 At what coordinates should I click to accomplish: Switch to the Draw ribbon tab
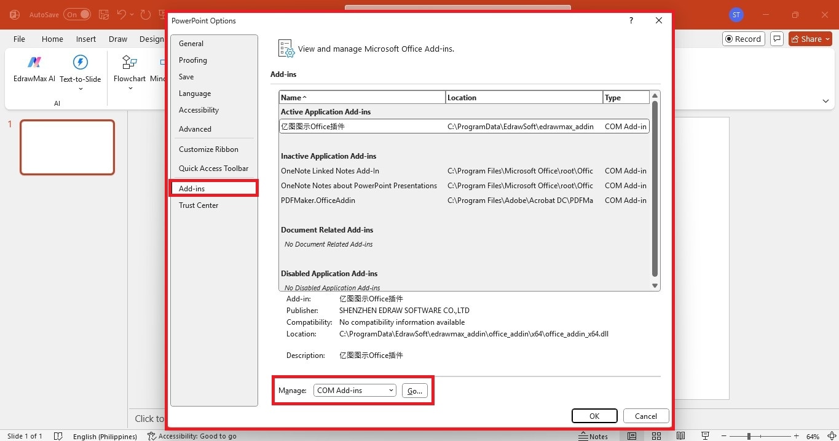[118, 39]
